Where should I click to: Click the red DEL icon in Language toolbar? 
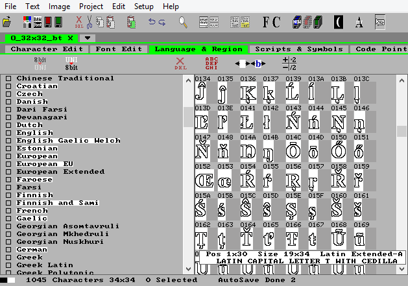point(180,64)
